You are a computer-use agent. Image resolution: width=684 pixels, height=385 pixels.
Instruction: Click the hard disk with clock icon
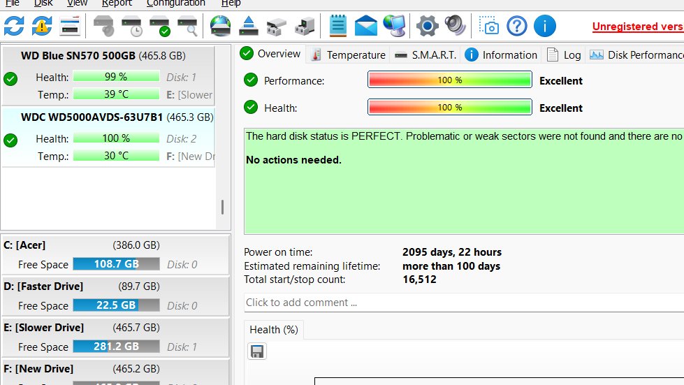pyautogui.click(x=132, y=26)
